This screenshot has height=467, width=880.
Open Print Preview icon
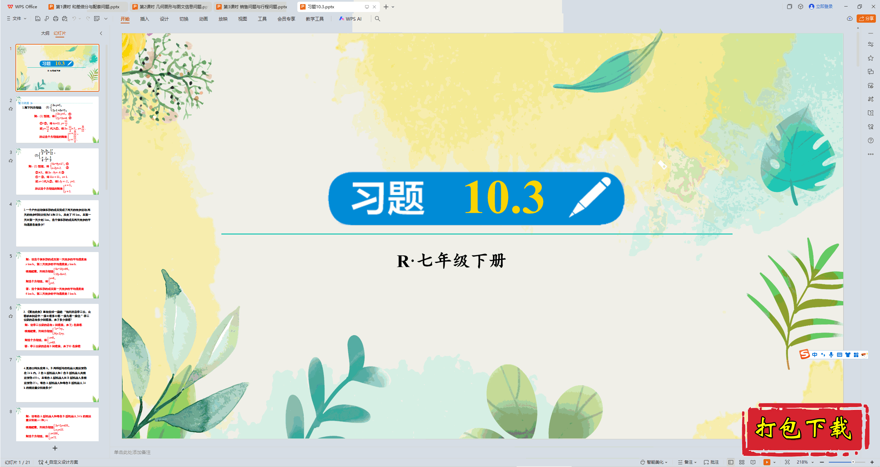(65, 19)
